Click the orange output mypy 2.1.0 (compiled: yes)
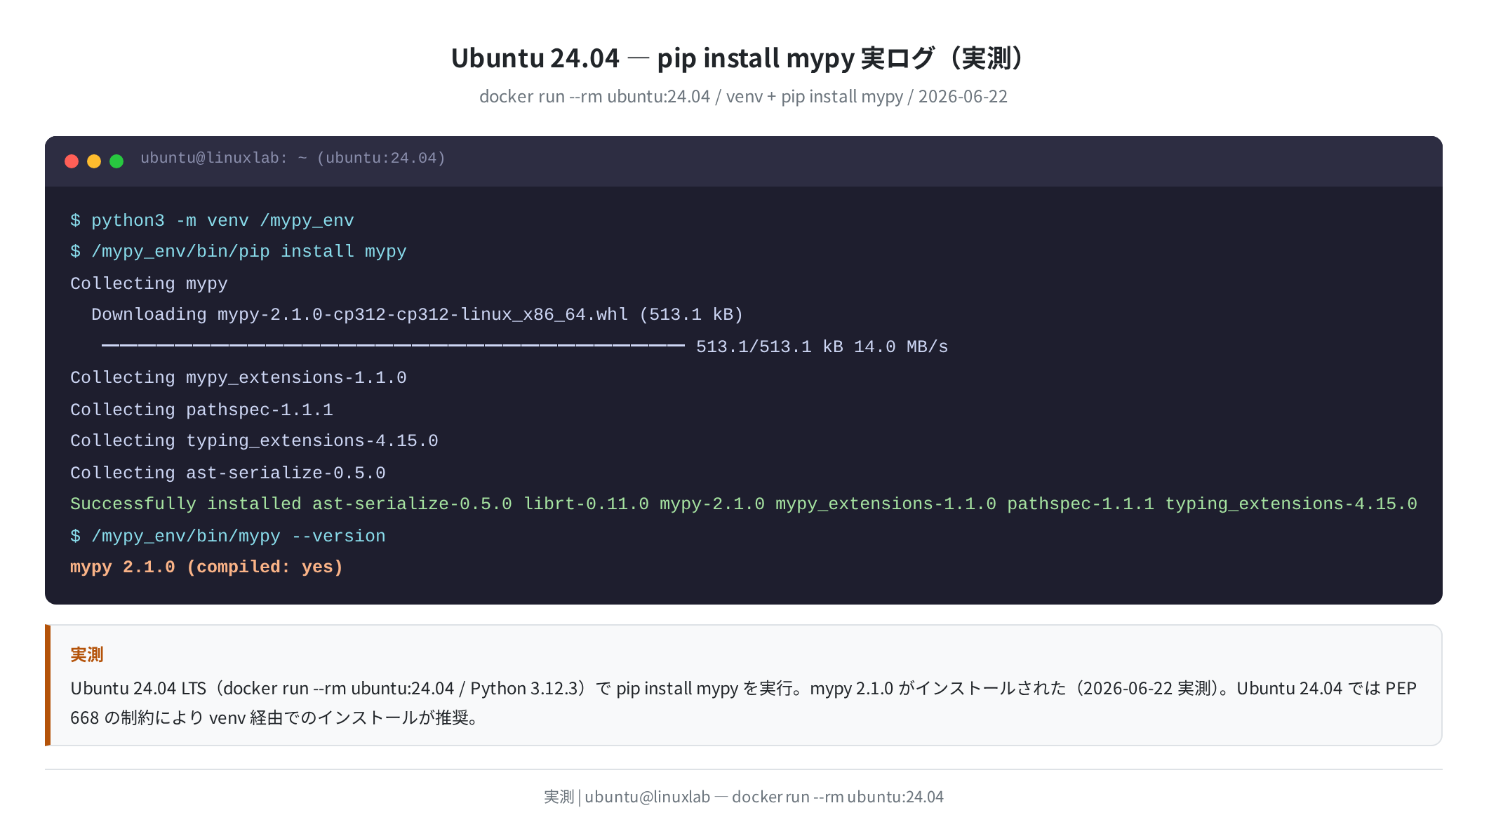Screen dimensions: 1489x836 tap(207, 567)
